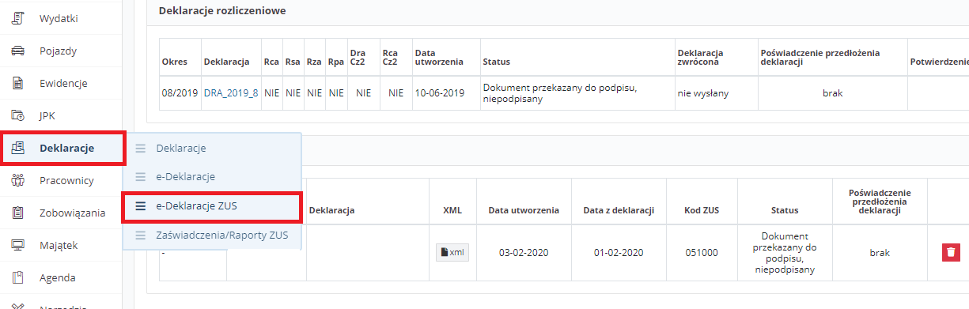This screenshot has height=309, width=969.
Task: Select the Zobowiązania sidebar icon
Action: point(17,213)
